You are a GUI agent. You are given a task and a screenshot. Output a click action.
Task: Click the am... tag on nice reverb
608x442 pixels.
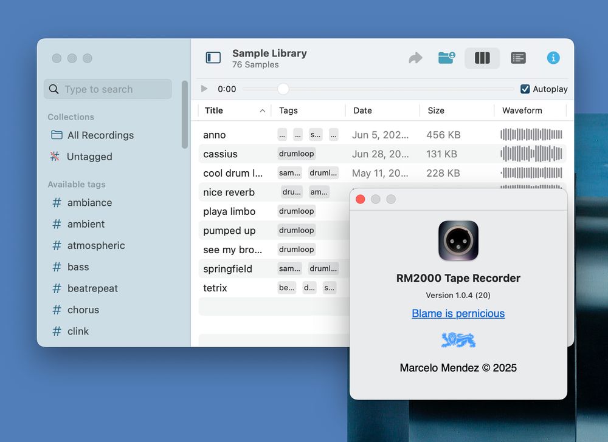(x=319, y=192)
